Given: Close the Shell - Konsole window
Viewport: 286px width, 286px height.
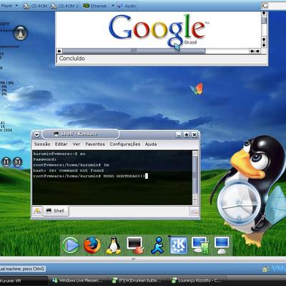Looking at the screenshot, I should click(194, 135).
